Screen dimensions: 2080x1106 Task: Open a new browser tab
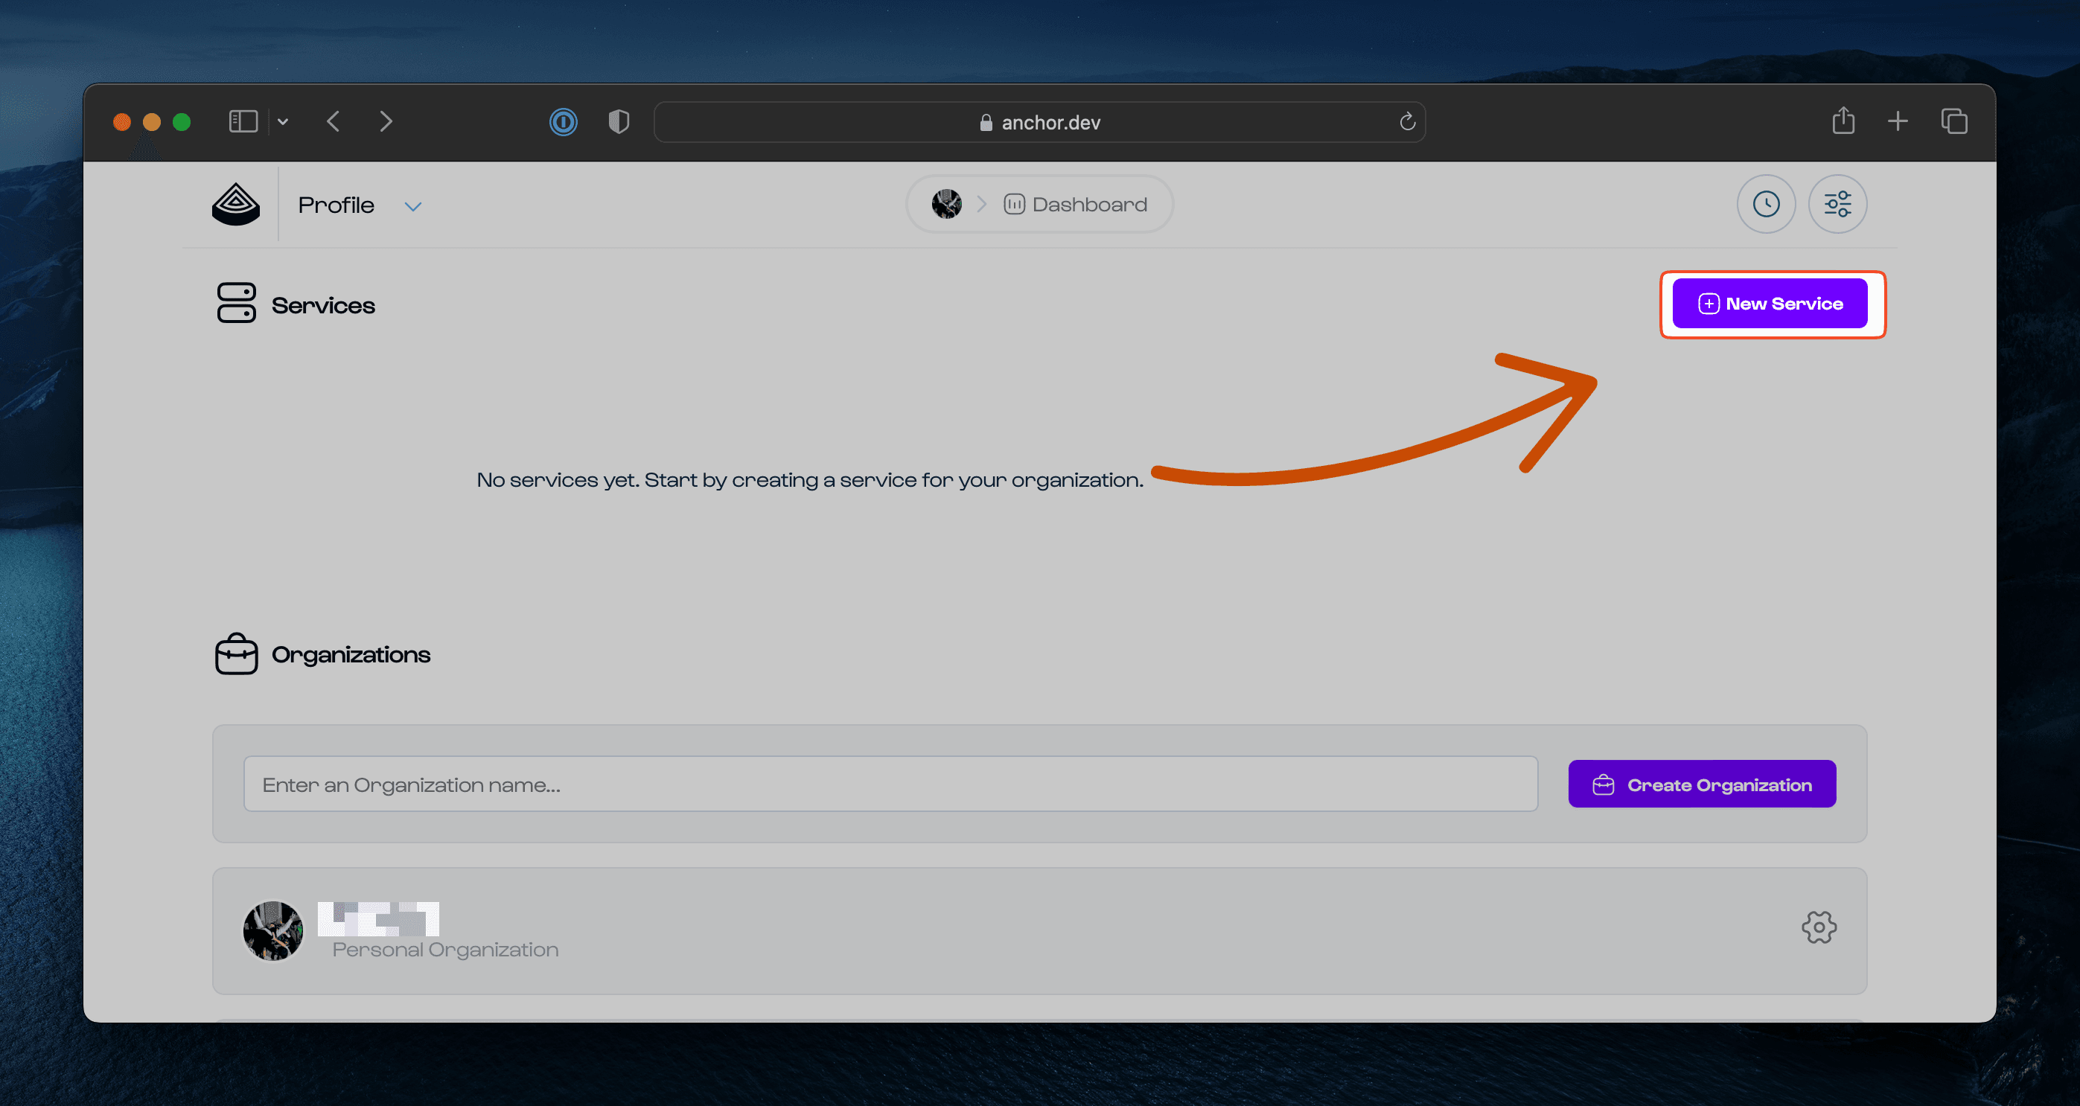click(1898, 121)
